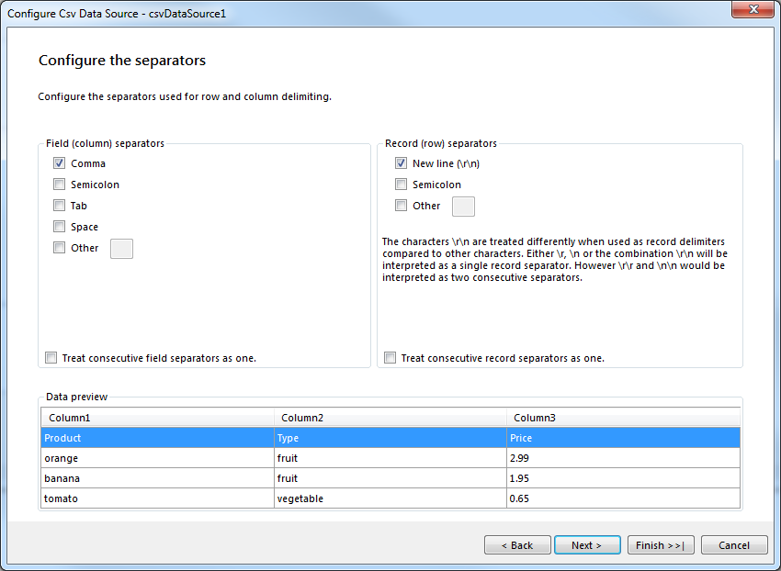Go back to the previous wizard step

click(x=517, y=544)
